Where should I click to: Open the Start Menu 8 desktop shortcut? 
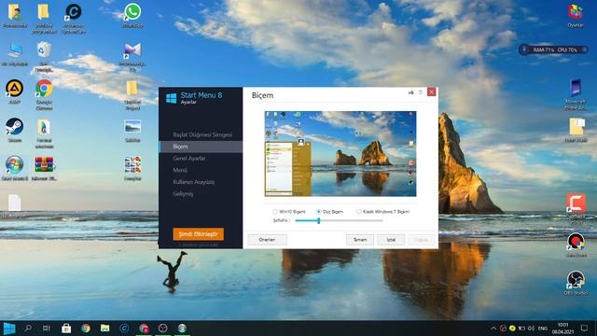pyautogui.click(x=15, y=168)
